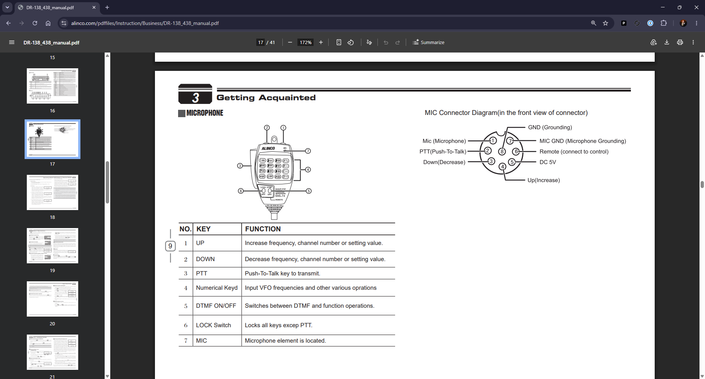
Task: Edit the 172% zoom level field
Action: click(x=305, y=42)
